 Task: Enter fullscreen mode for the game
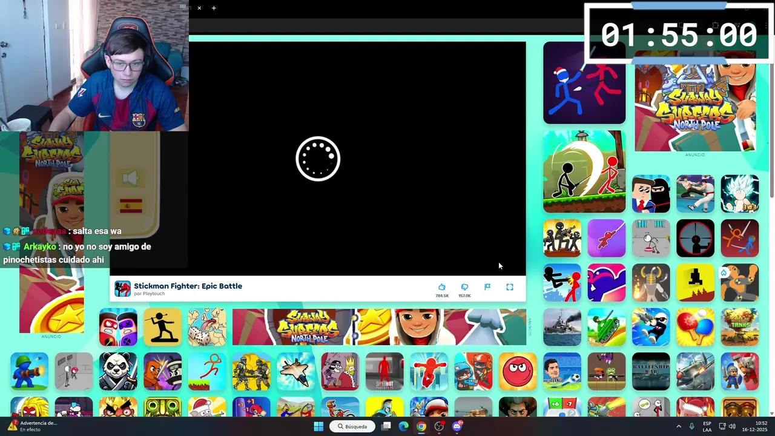point(510,287)
